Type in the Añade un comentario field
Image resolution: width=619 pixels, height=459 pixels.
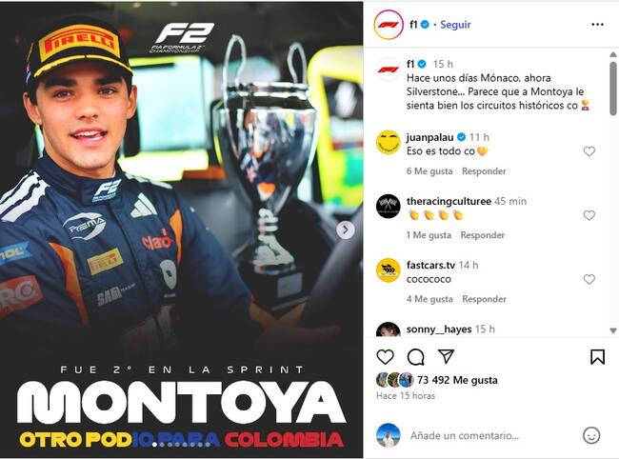coord(486,435)
